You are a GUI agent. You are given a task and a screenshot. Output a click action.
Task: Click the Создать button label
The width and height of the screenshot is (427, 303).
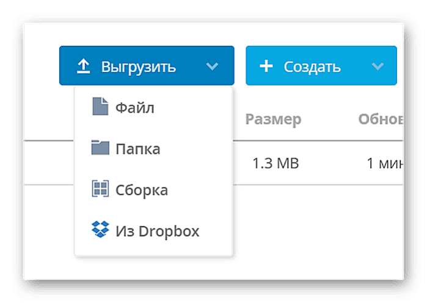(x=312, y=67)
